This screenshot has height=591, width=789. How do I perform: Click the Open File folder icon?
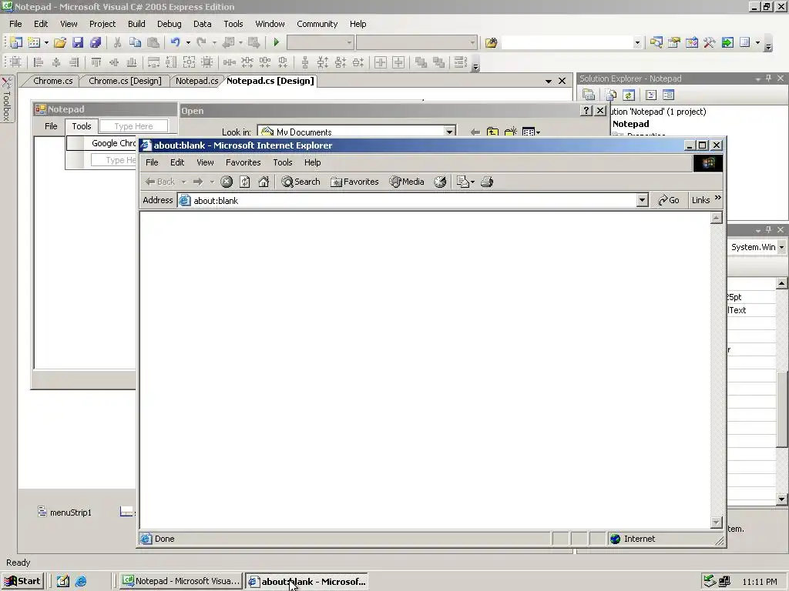(x=60, y=42)
